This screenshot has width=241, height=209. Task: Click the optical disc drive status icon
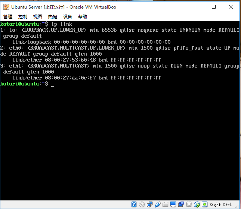pos(142,205)
